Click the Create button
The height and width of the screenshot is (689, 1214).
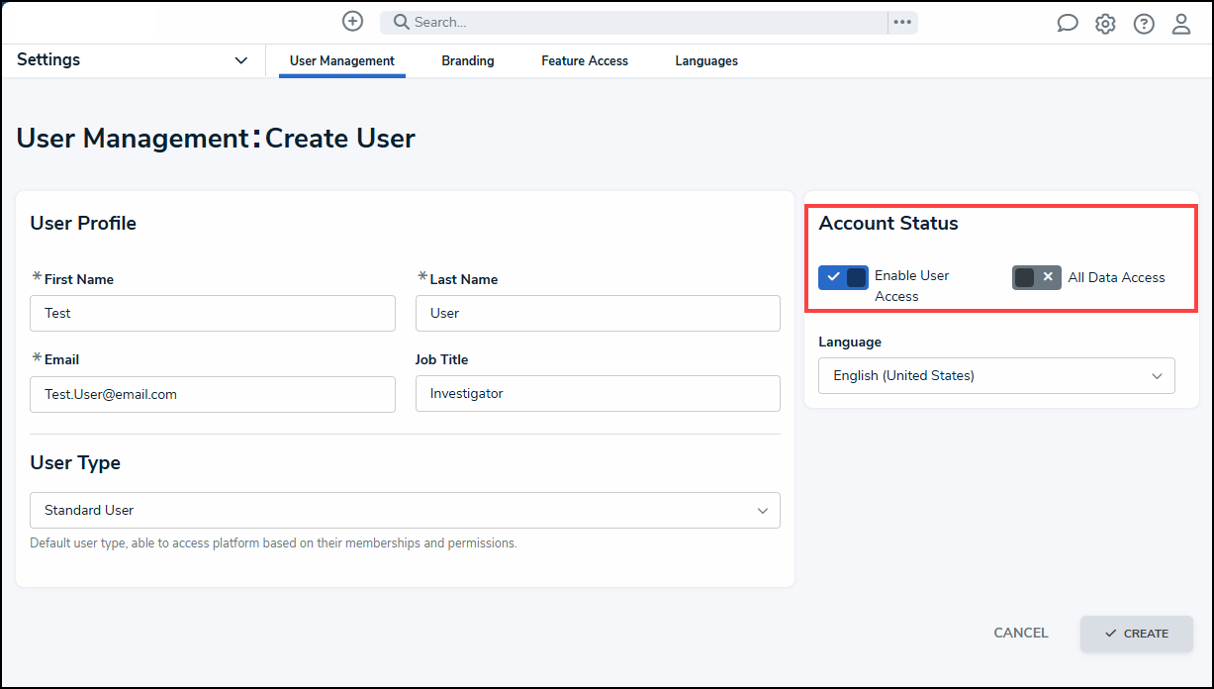[1137, 634]
